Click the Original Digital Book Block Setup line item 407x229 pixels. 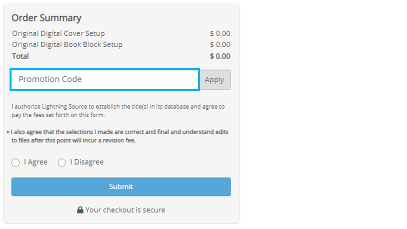[67, 45]
